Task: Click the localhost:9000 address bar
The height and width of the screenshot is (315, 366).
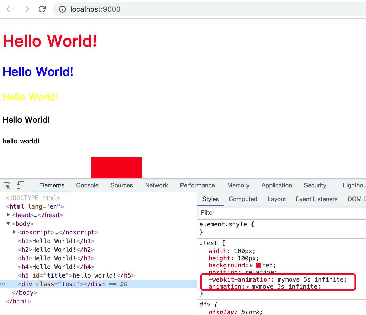Action: tap(210, 9)
